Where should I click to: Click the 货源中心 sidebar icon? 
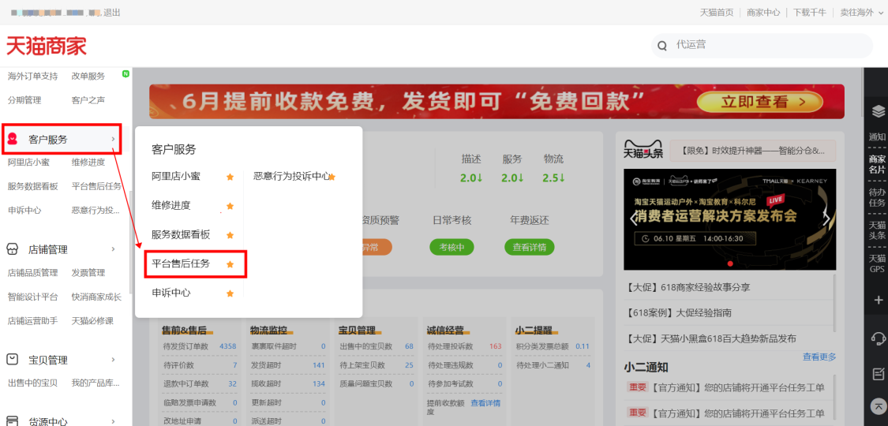(x=13, y=421)
